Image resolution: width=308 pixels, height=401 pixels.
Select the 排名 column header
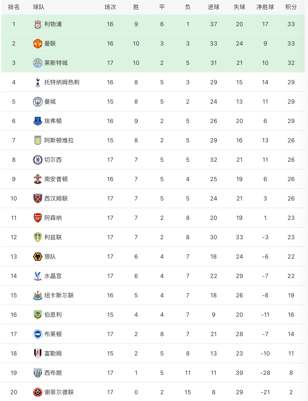tap(14, 7)
